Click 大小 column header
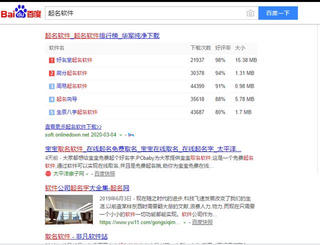This screenshot has width=320, height=245. pyautogui.click(x=240, y=48)
